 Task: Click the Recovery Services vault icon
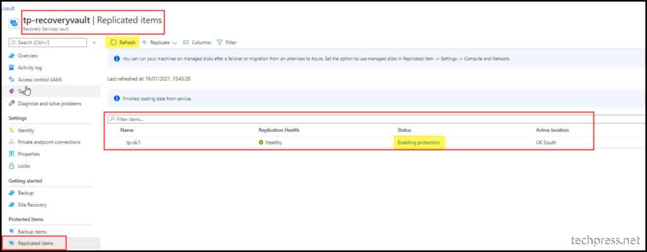click(x=14, y=23)
